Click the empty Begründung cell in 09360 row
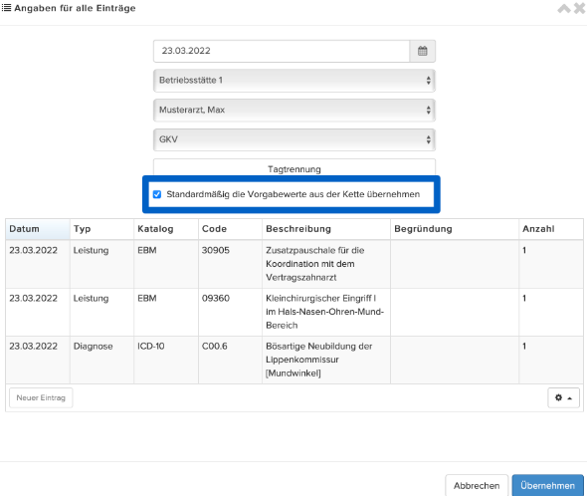 coord(455,312)
